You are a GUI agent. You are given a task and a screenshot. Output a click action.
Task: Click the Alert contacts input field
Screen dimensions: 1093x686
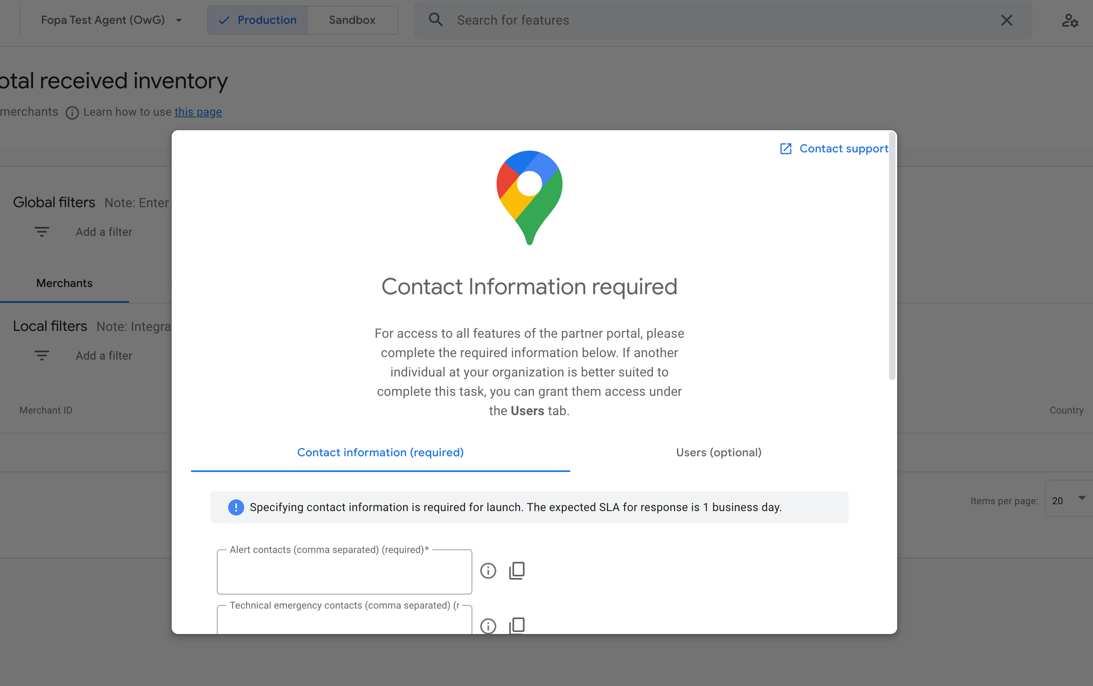(x=344, y=572)
